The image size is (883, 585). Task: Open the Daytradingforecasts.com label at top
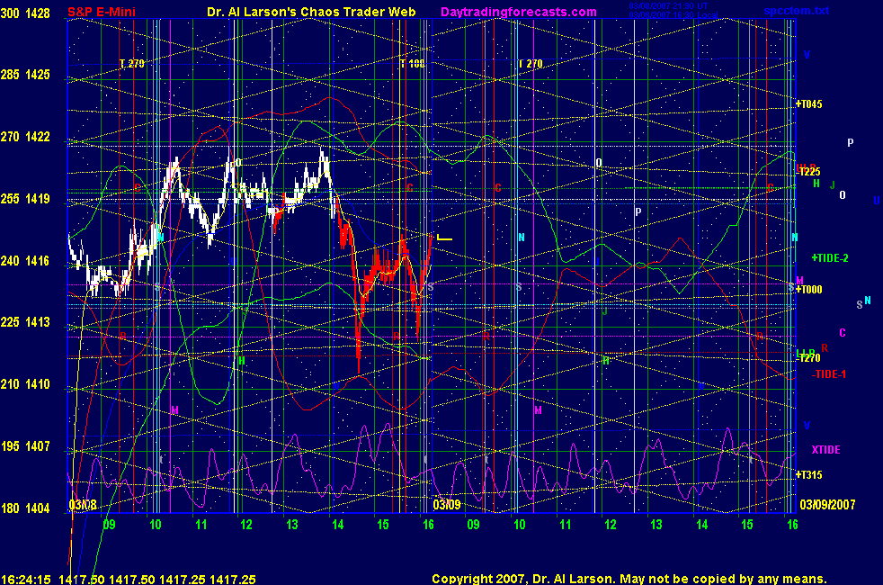click(x=519, y=12)
